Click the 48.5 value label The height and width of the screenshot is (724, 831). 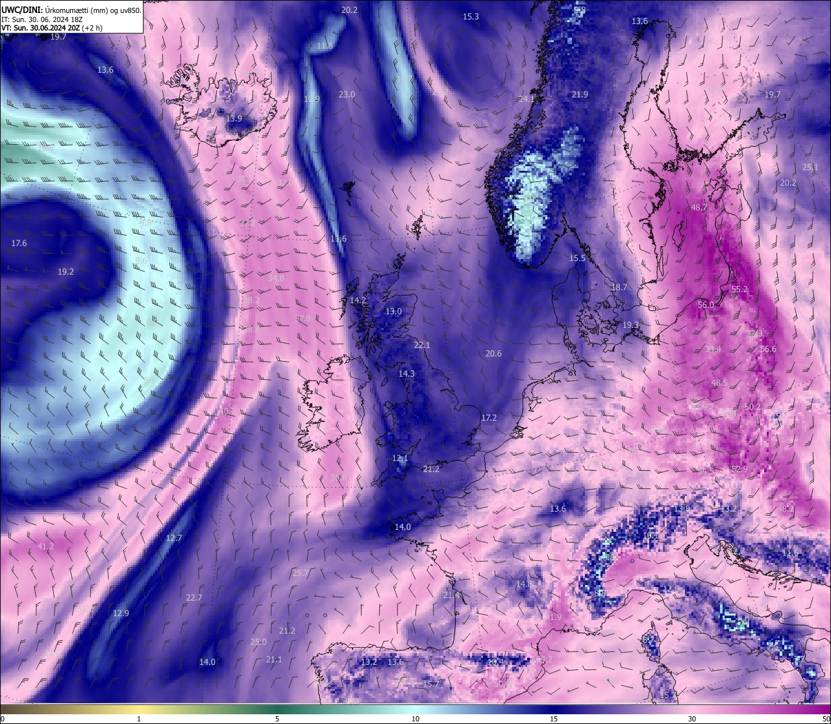click(719, 382)
